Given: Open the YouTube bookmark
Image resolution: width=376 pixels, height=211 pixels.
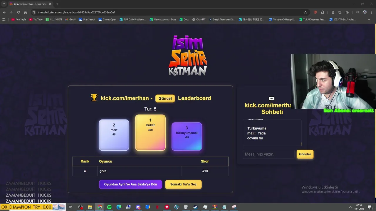Looking at the screenshot, I should 36,20.
